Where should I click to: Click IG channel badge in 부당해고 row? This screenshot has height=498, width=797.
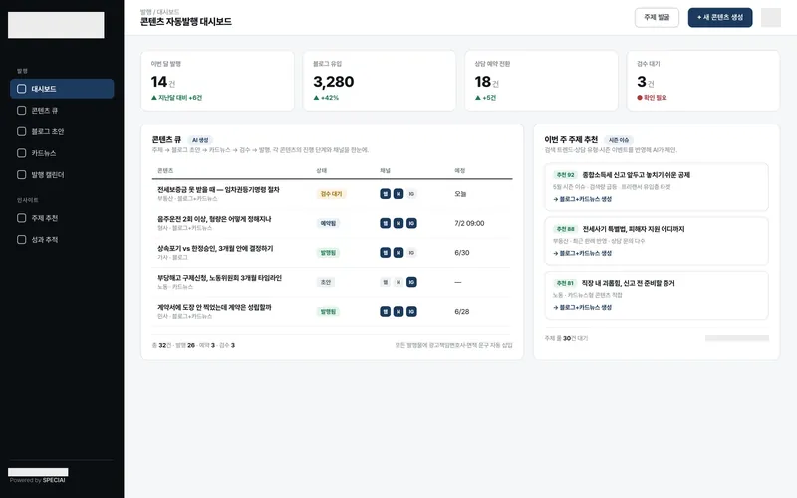pyautogui.click(x=411, y=282)
